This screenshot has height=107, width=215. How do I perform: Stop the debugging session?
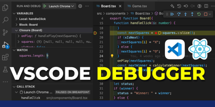[206, 14]
